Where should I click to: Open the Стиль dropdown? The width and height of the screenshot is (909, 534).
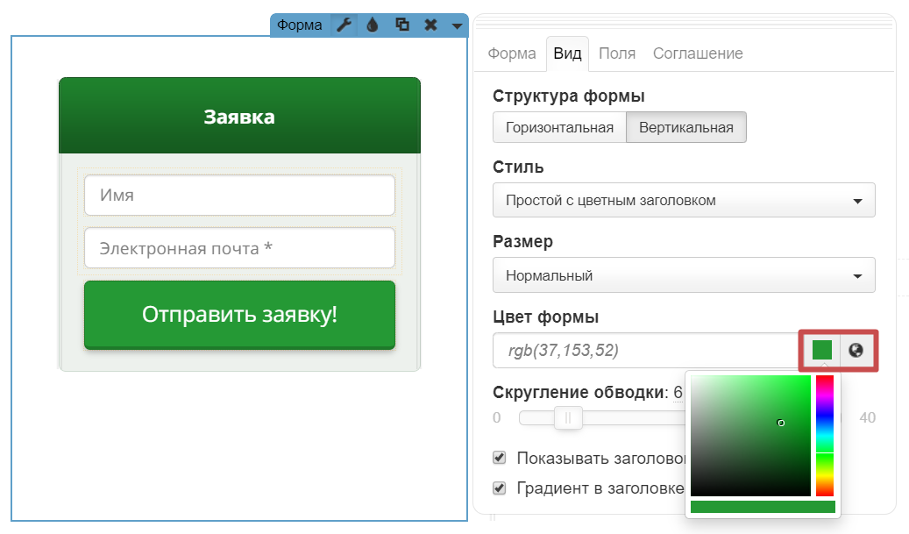pyautogui.click(x=684, y=200)
